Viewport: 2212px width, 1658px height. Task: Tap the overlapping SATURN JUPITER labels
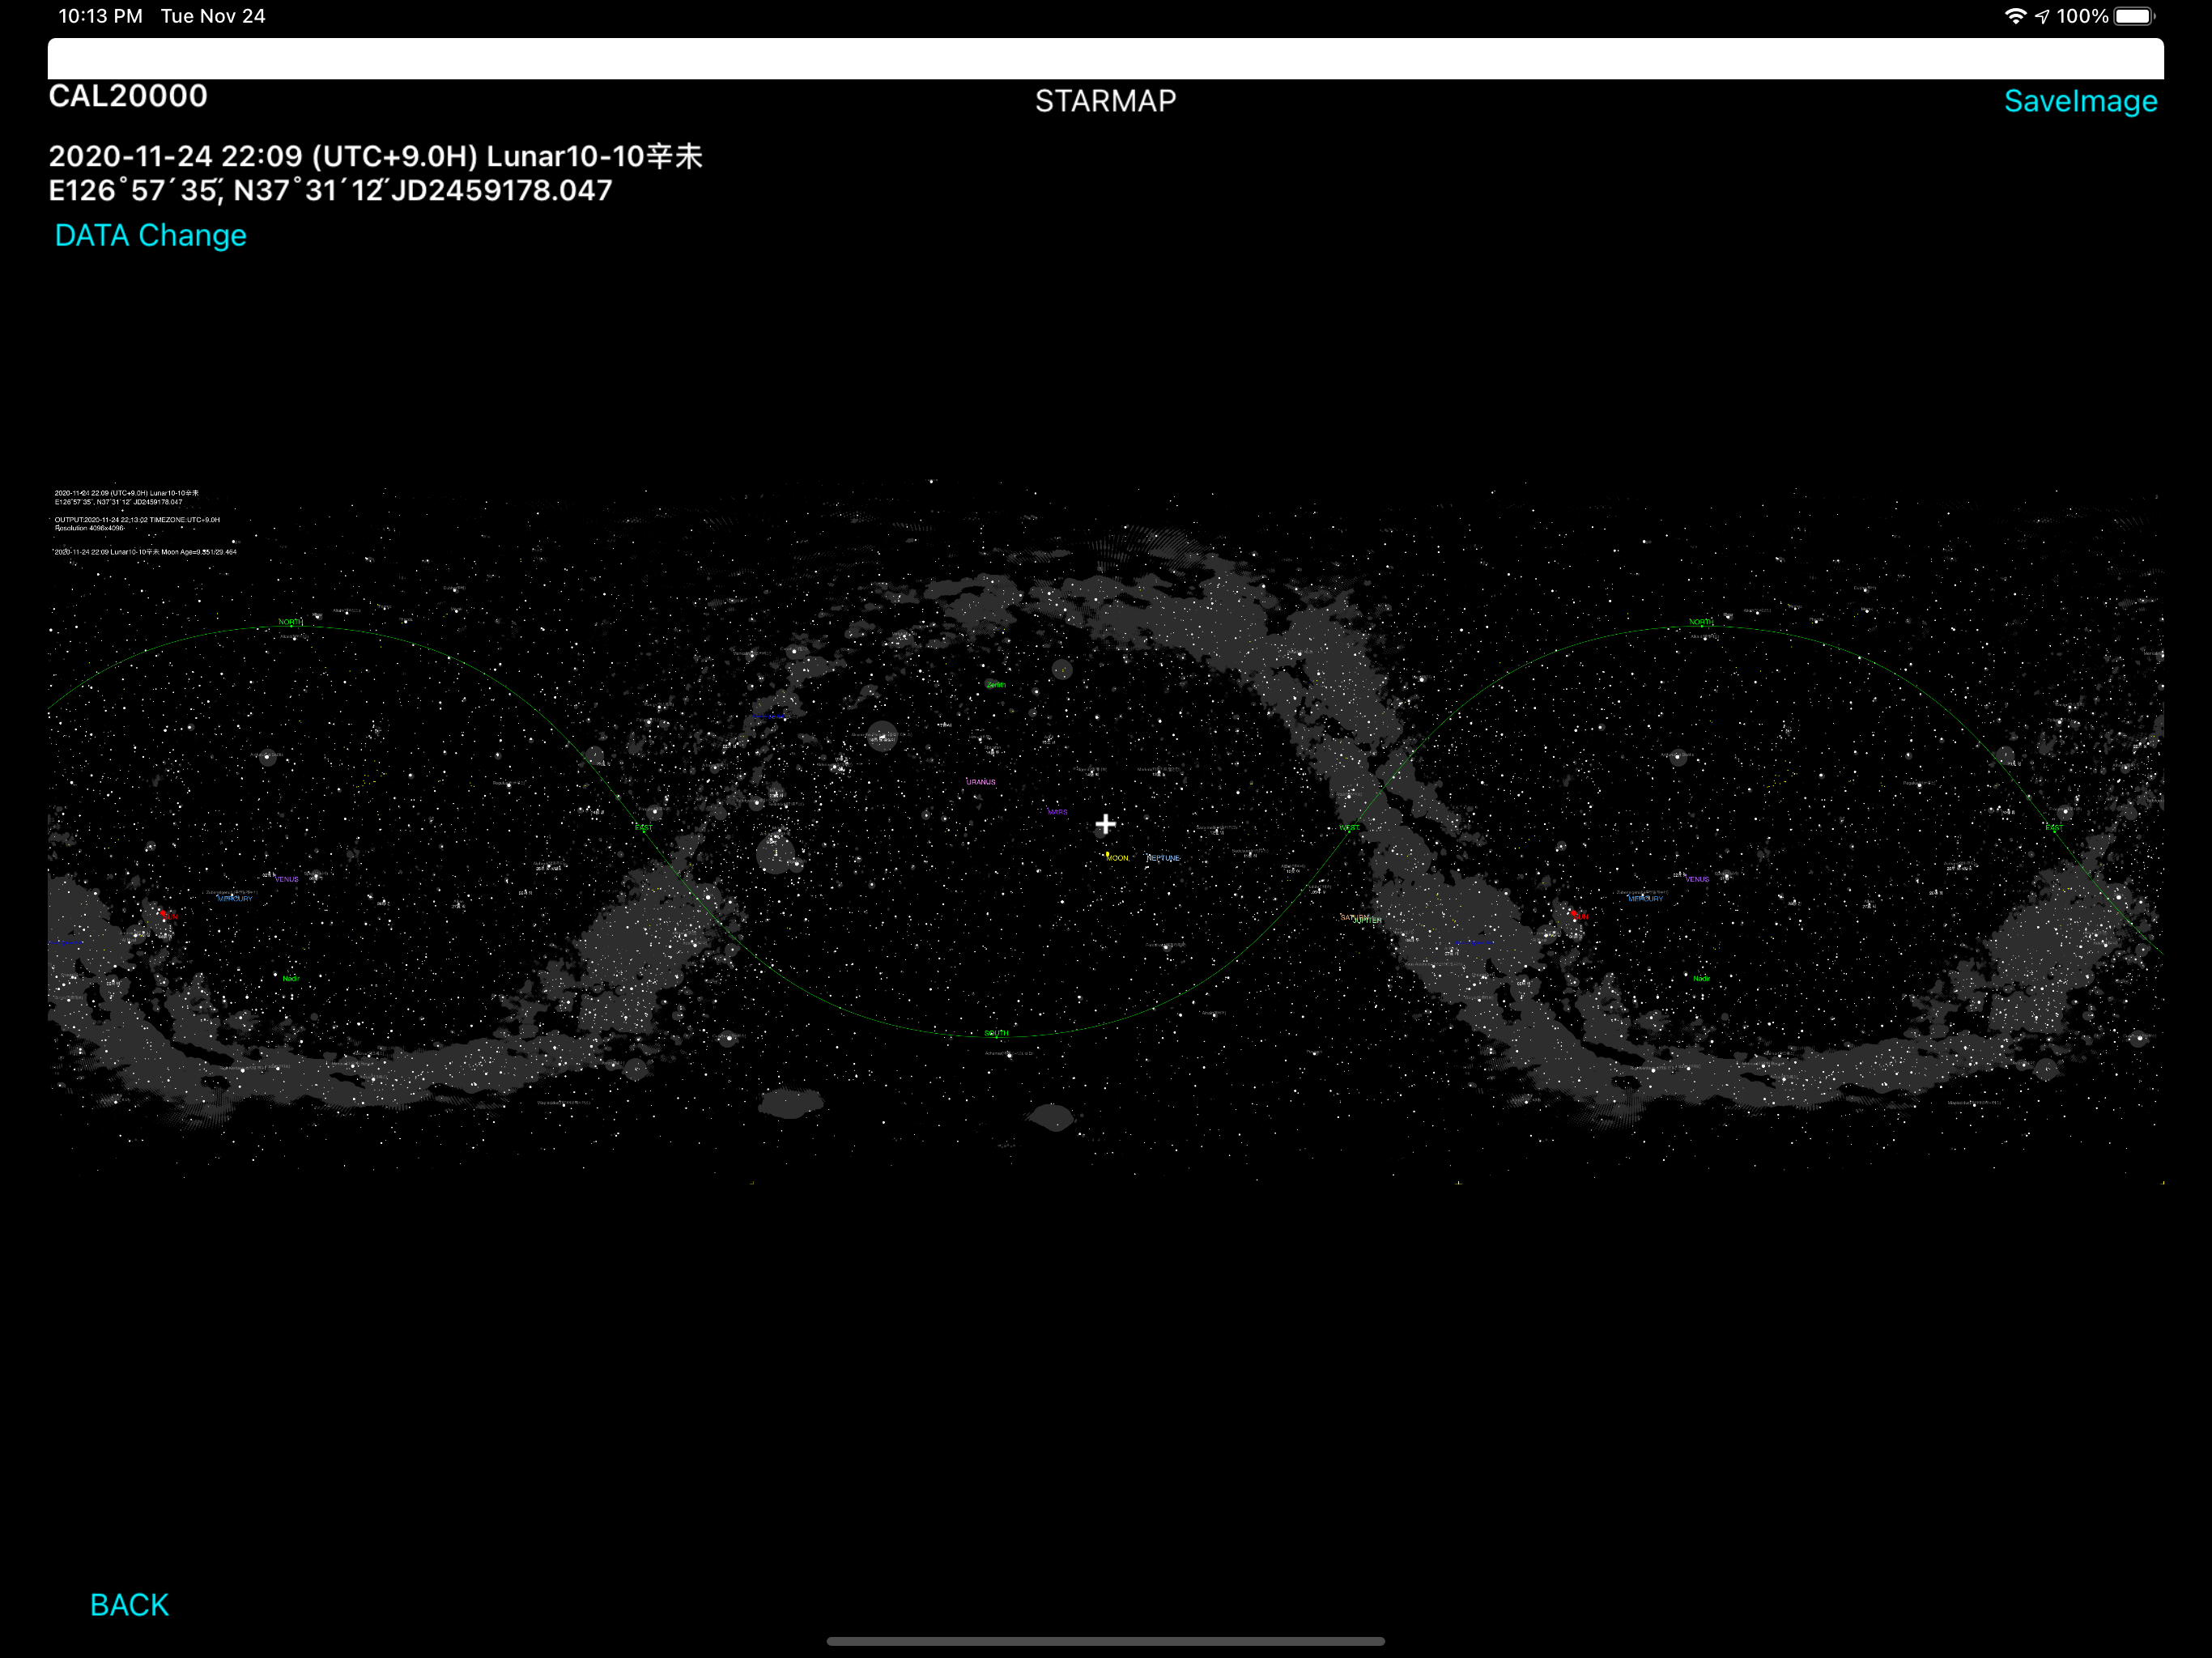point(1361,918)
